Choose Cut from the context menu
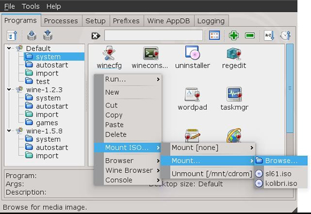The height and width of the screenshot is (214, 311). [x=128, y=105]
